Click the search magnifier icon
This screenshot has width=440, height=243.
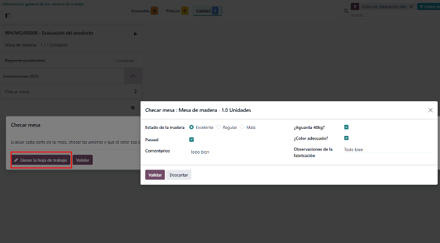point(346,11)
